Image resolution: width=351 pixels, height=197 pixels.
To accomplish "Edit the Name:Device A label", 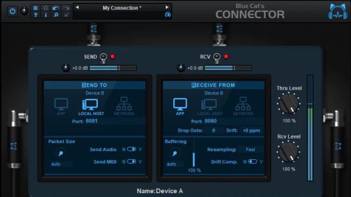I will click(x=160, y=191).
